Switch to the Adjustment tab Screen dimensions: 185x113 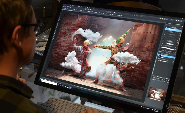click(x=163, y=50)
